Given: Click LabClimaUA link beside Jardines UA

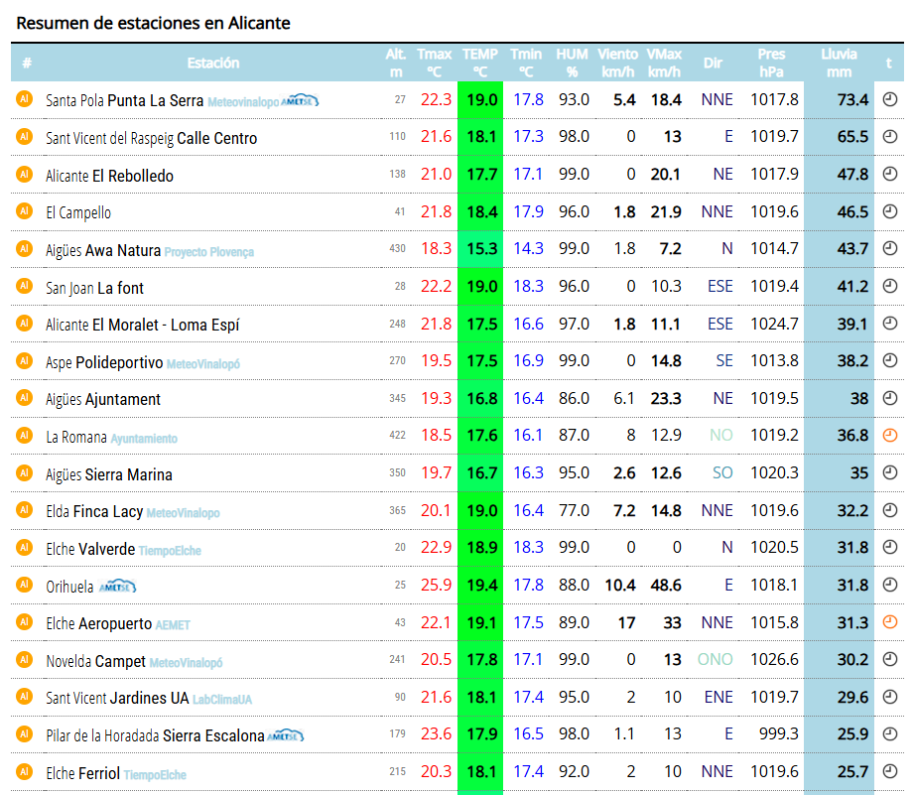Looking at the screenshot, I should (222, 700).
